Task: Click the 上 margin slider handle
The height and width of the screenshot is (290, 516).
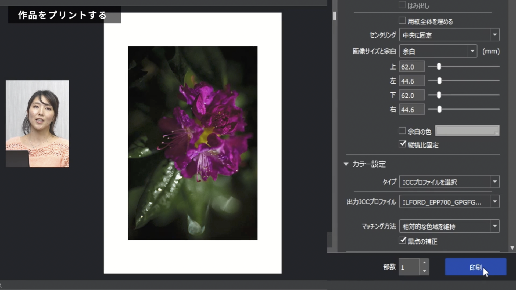Action: click(439, 66)
